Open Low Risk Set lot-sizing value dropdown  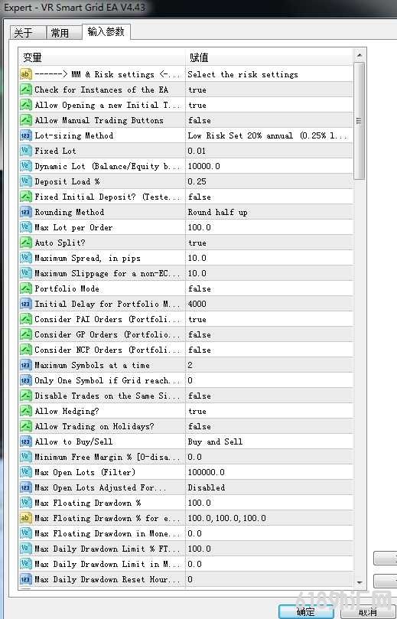(269, 135)
